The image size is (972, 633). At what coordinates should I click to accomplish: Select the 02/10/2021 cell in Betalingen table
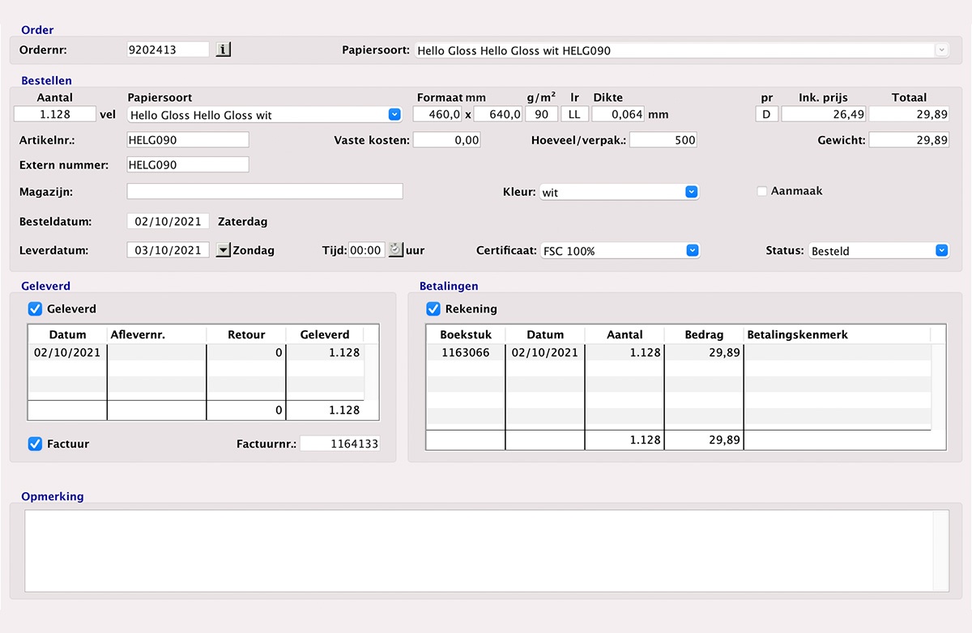coord(544,353)
